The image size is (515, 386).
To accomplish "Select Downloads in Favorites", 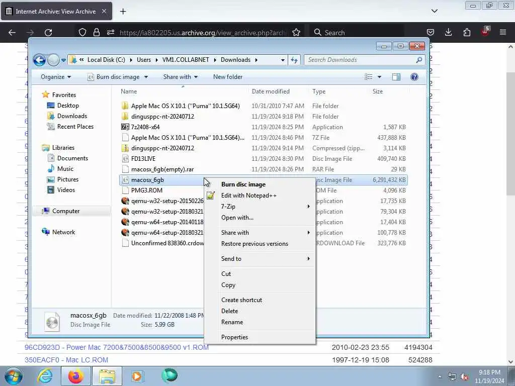I will coord(71,116).
